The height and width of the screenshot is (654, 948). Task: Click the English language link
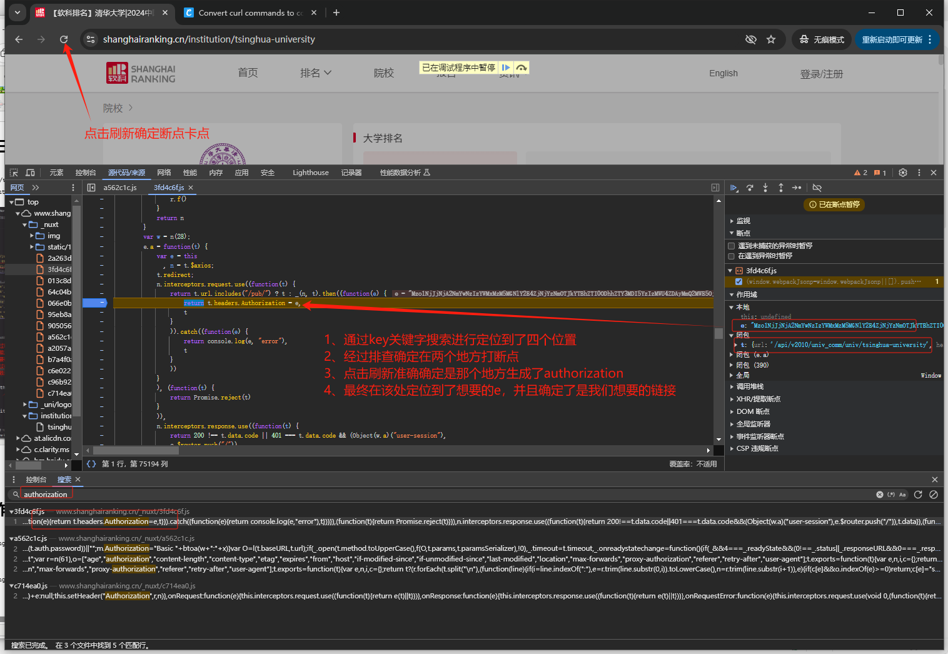click(x=724, y=73)
